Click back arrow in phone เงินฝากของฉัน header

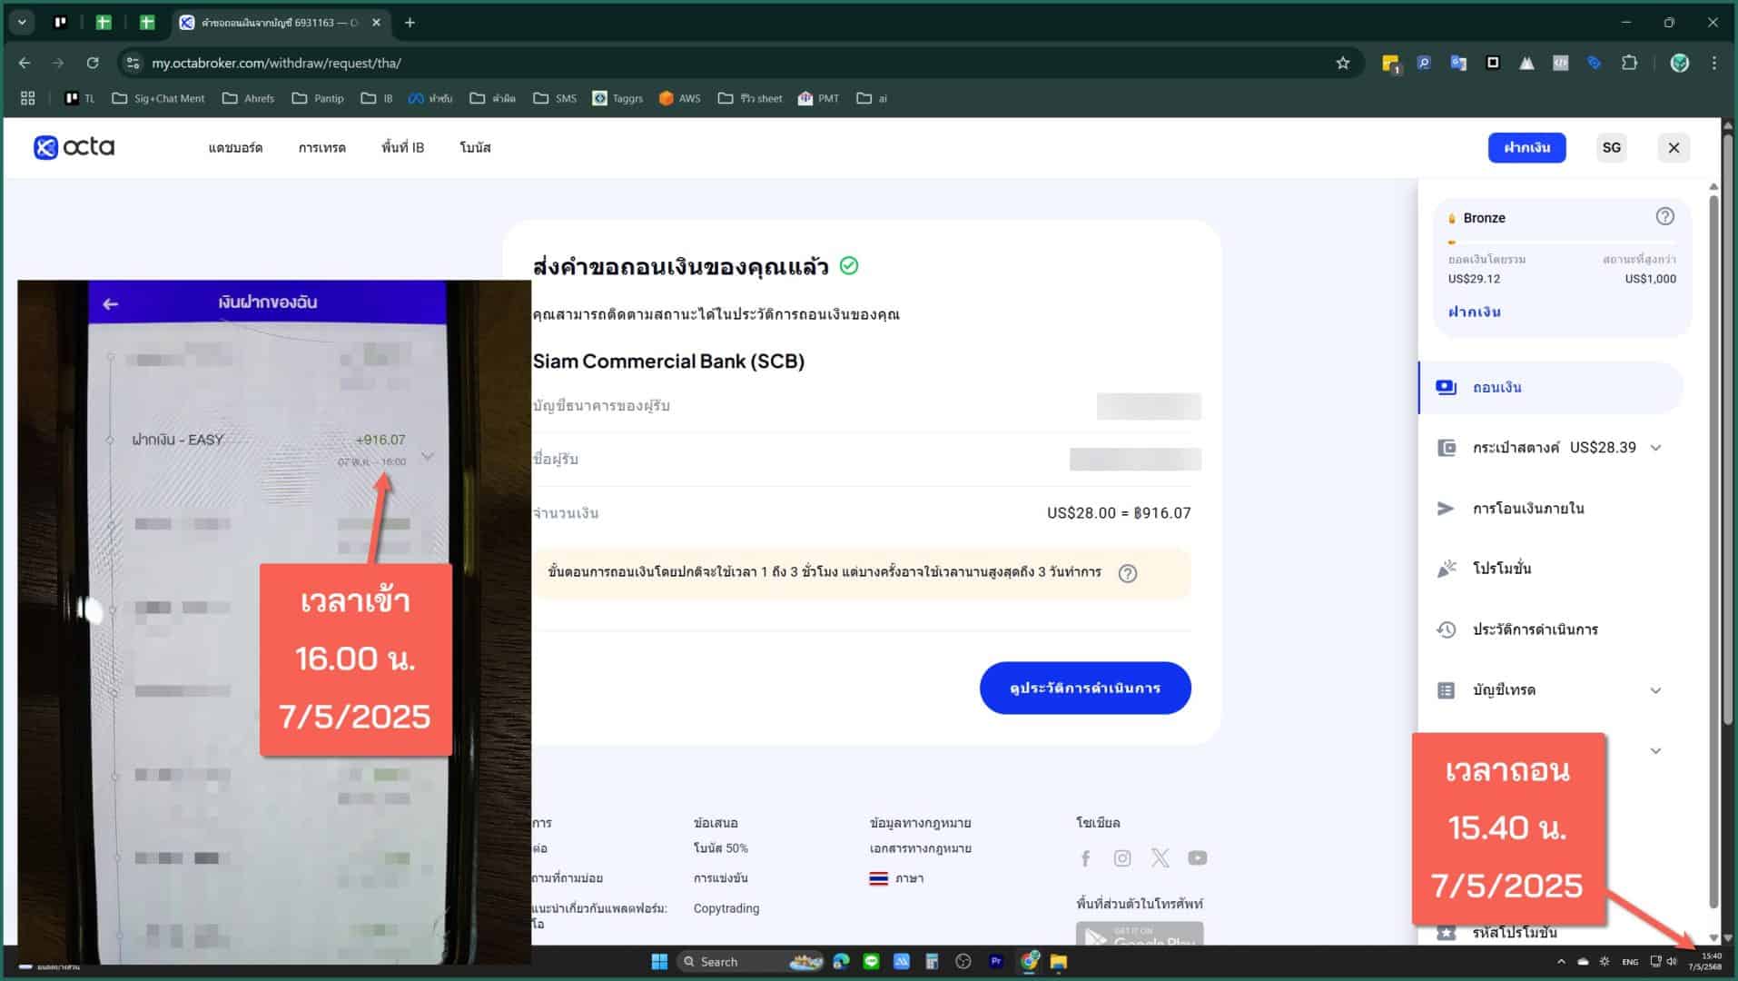(x=110, y=303)
